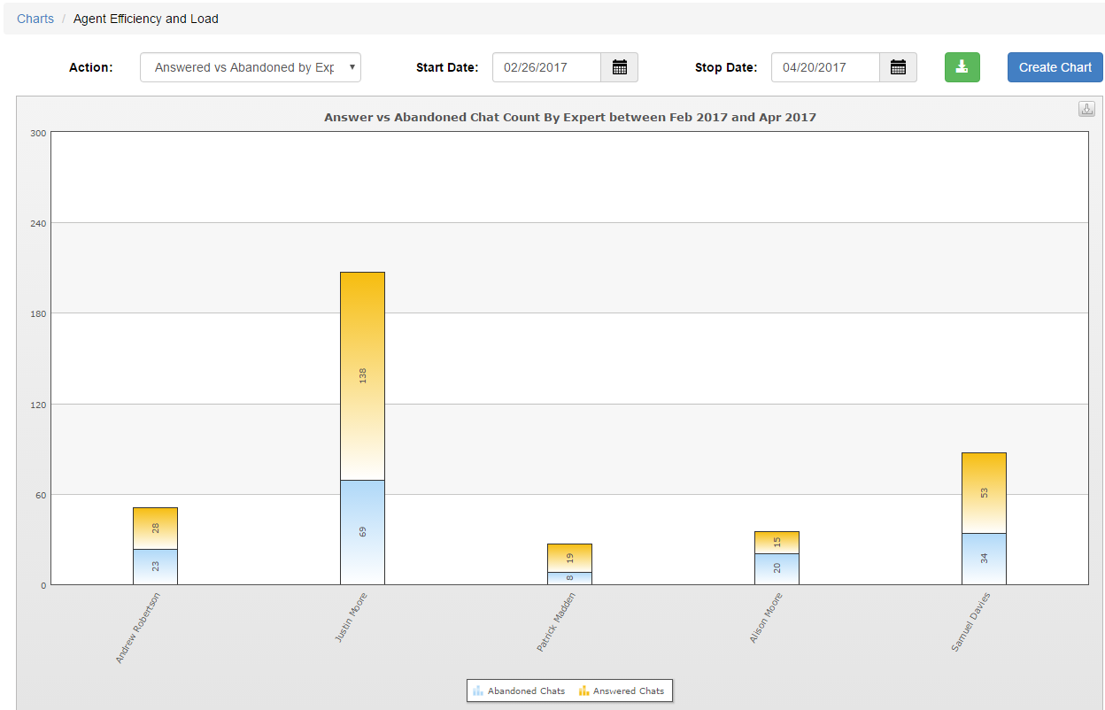Select Samuel Davies' answered chats segment 53
Image resolution: width=1105 pixels, height=710 pixels.
pyautogui.click(x=984, y=493)
